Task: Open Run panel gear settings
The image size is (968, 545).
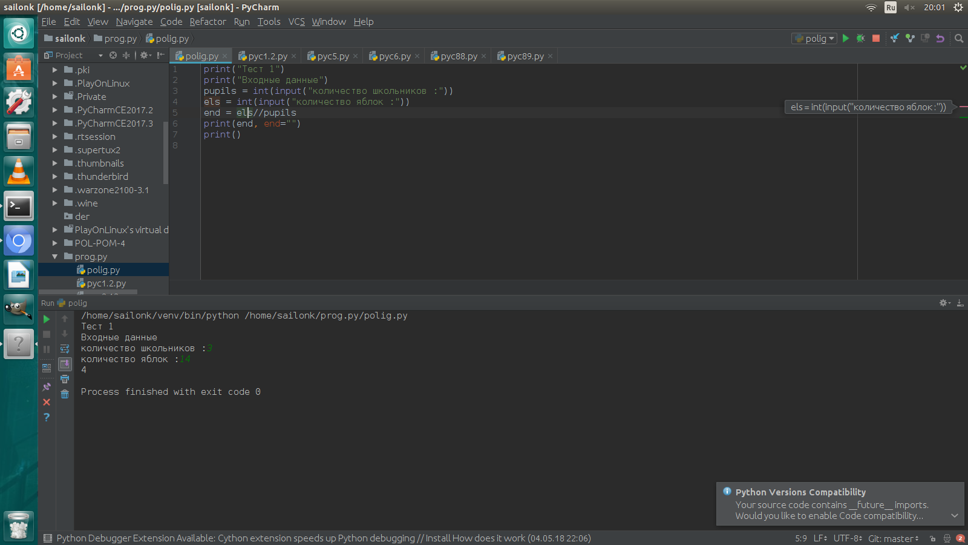Action: click(x=944, y=303)
